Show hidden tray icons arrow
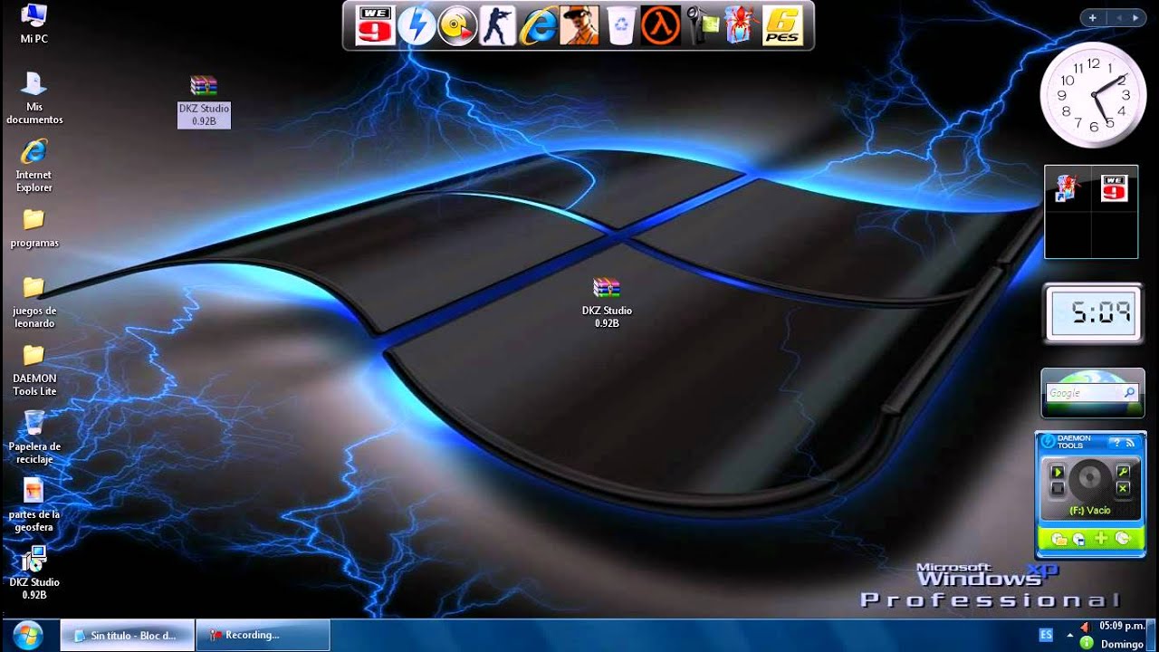The width and height of the screenshot is (1159, 652). coord(1069,635)
